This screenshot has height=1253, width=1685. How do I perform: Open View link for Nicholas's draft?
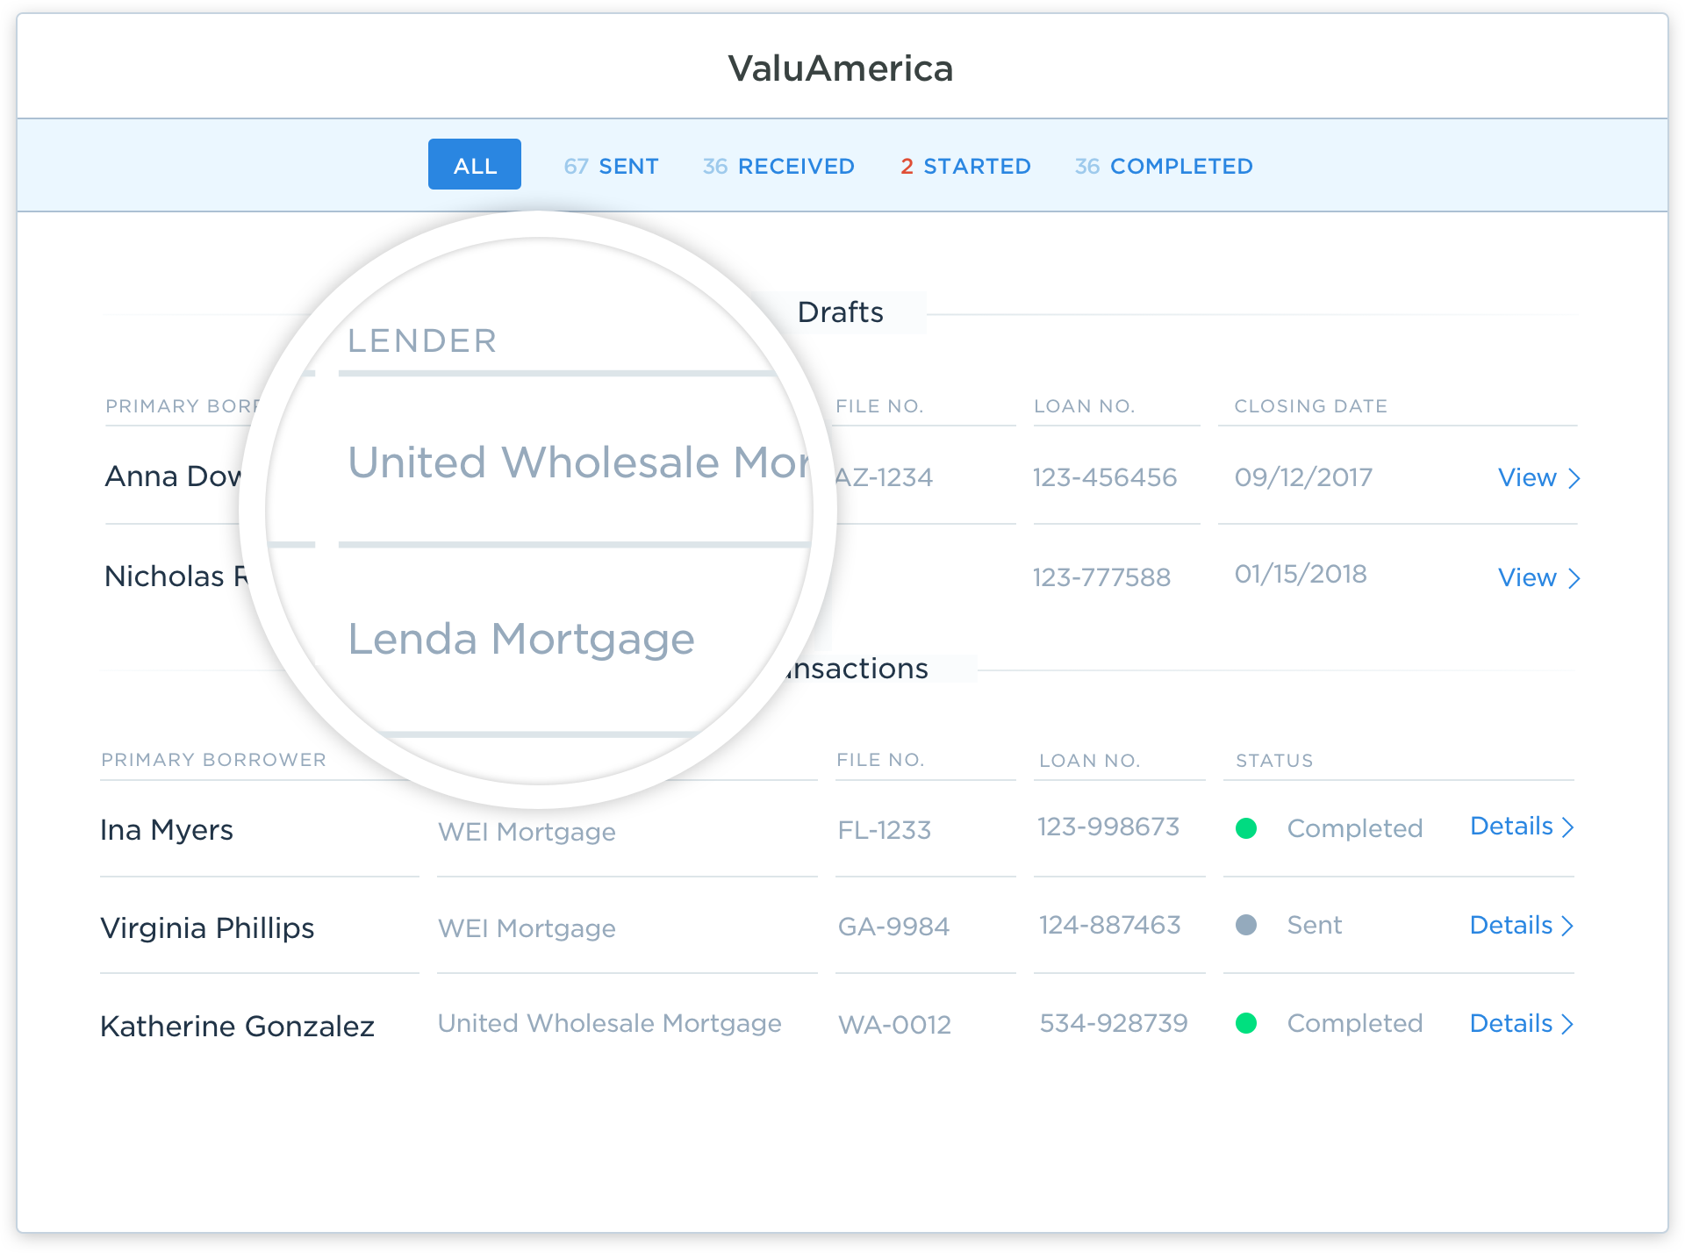tap(1538, 577)
